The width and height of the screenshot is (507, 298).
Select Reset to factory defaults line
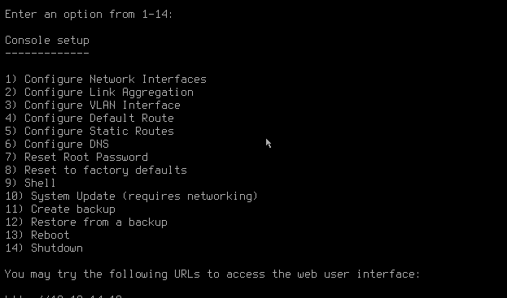(96, 171)
